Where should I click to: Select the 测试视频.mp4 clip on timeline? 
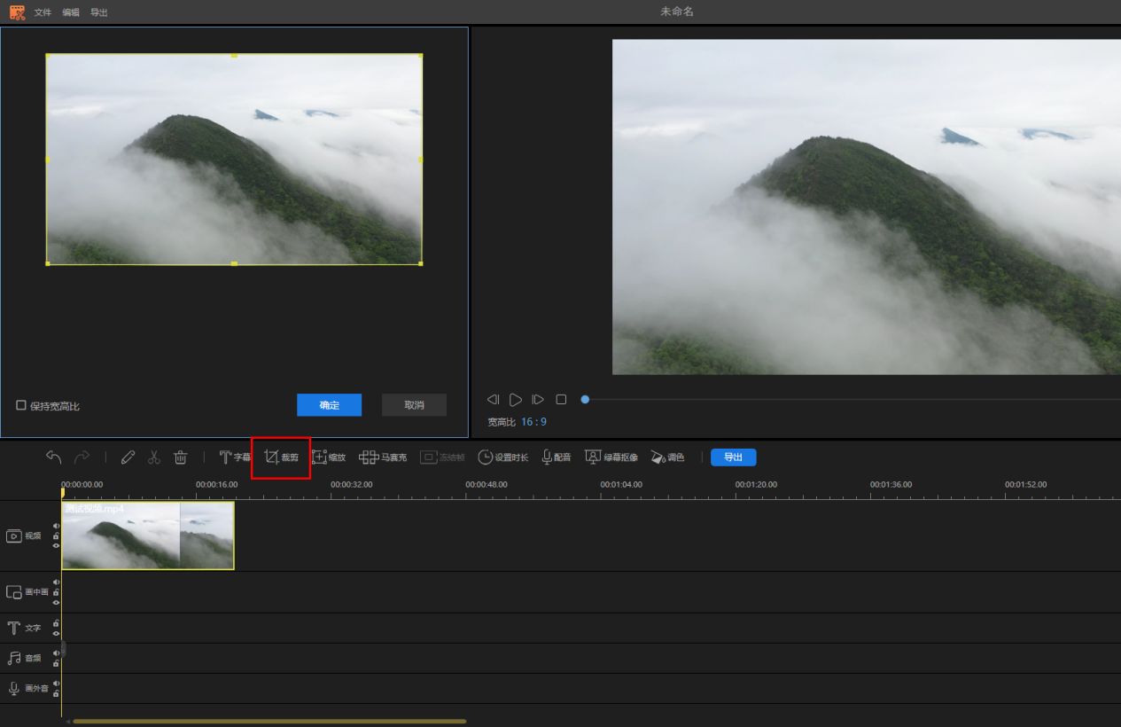point(148,535)
